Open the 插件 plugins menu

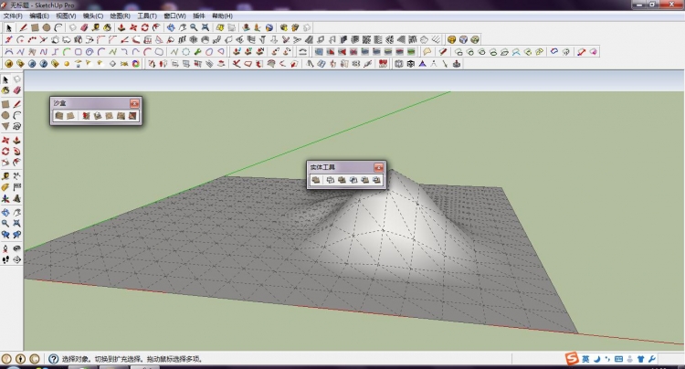[x=199, y=16]
